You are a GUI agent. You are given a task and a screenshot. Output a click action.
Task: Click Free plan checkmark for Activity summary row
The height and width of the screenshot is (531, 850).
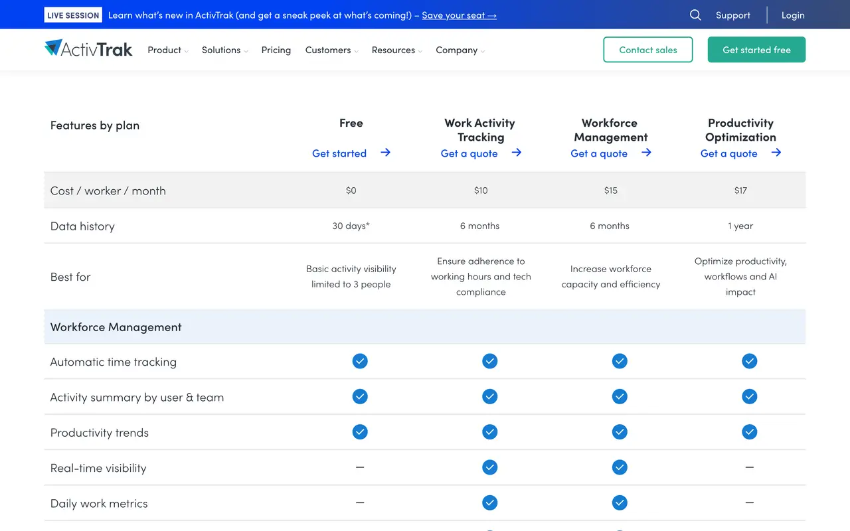[360, 396]
